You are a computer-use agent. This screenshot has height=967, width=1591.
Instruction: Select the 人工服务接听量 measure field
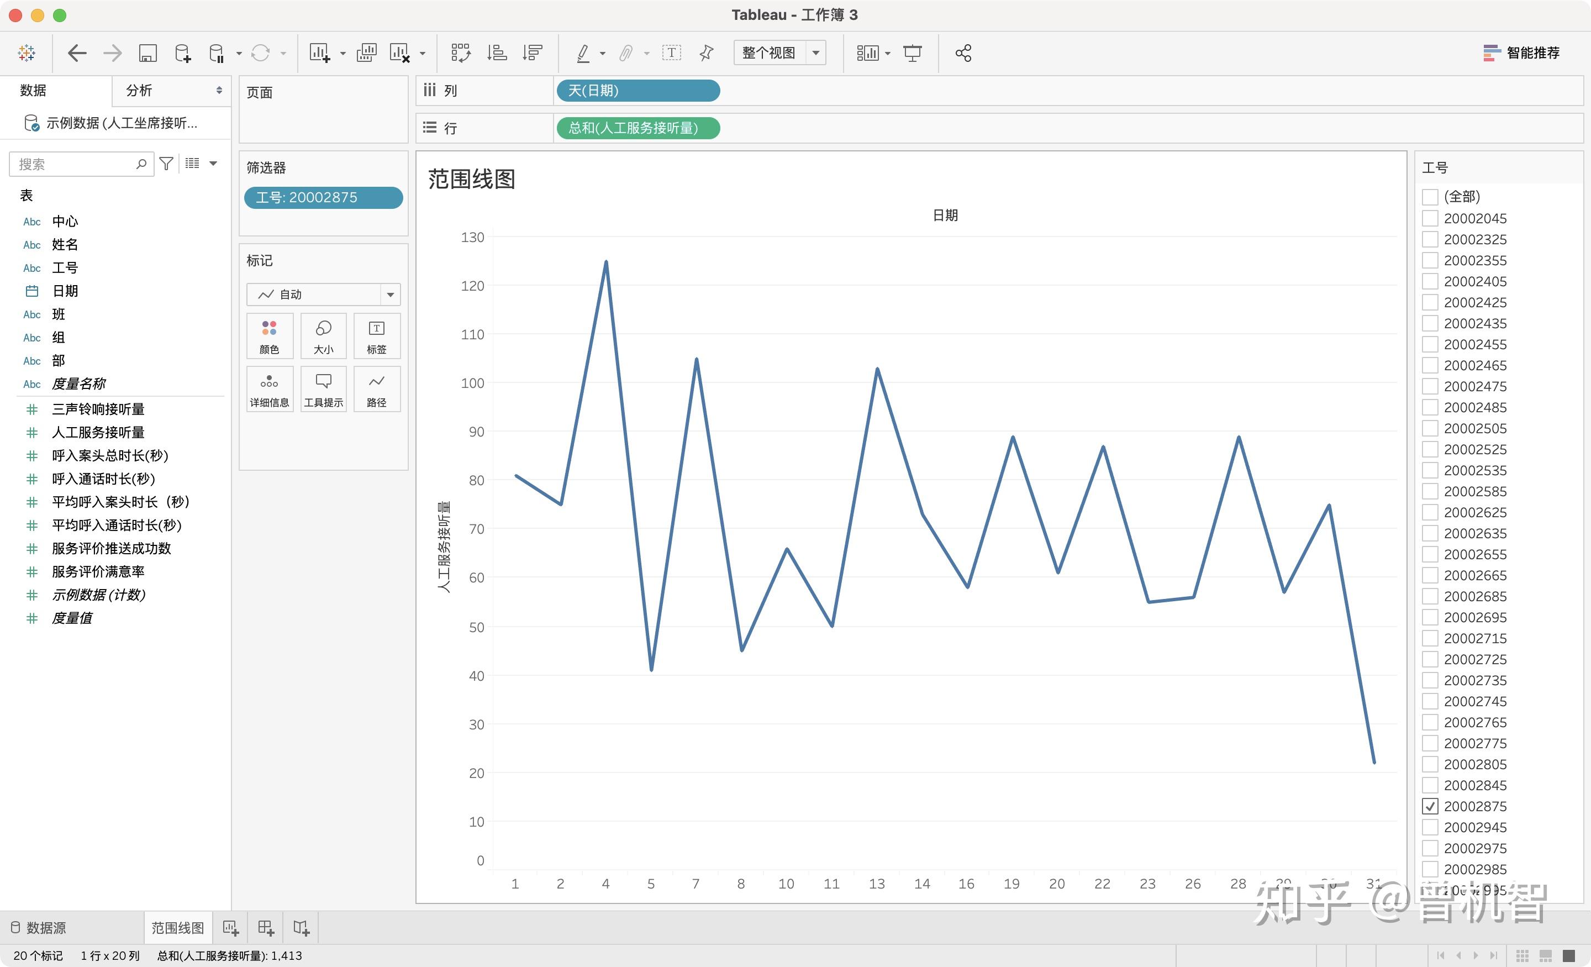98,432
